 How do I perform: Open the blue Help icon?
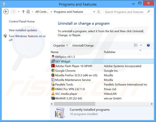pos(148,45)
